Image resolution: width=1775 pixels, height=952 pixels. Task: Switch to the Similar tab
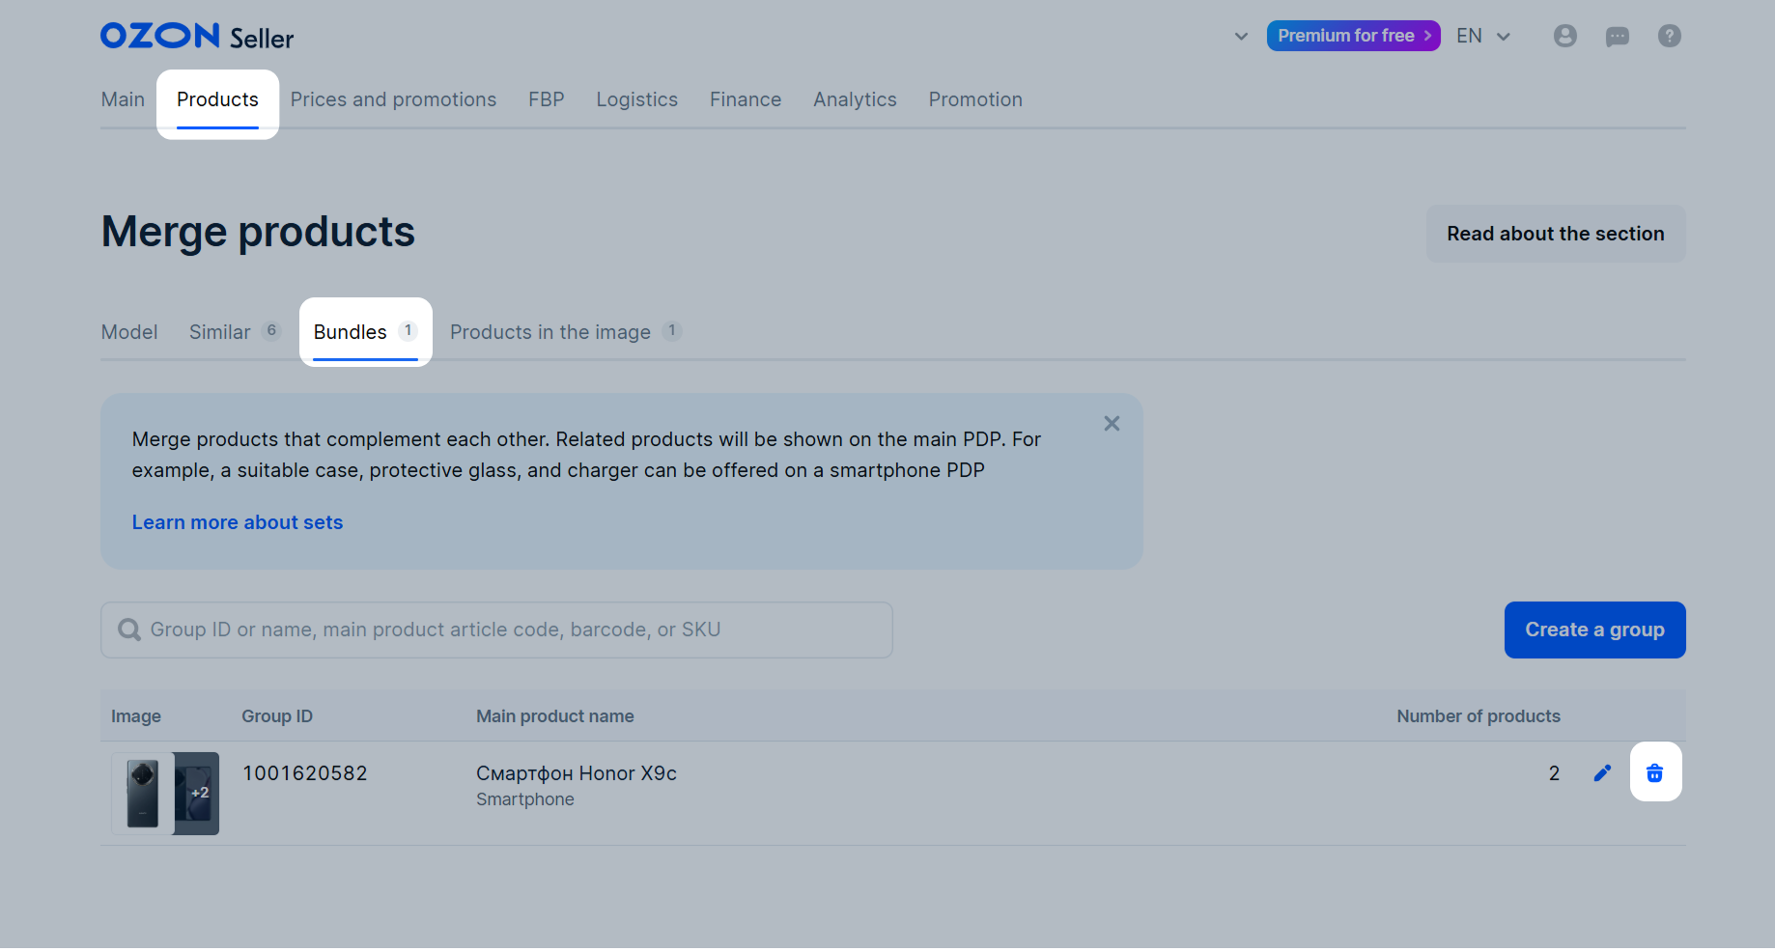(235, 332)
